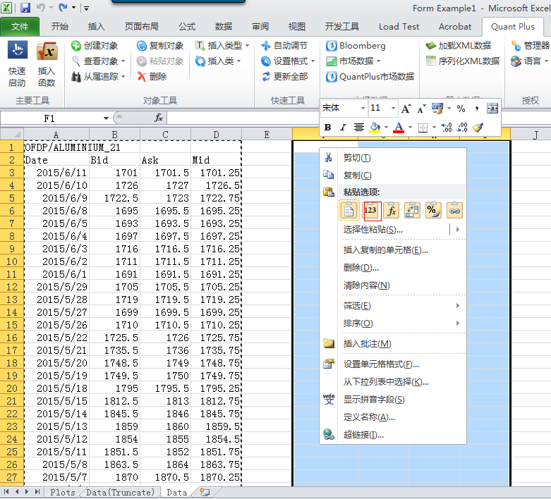
Task: Click fill color bucket in mini toolbar
Action: (375, 127)
